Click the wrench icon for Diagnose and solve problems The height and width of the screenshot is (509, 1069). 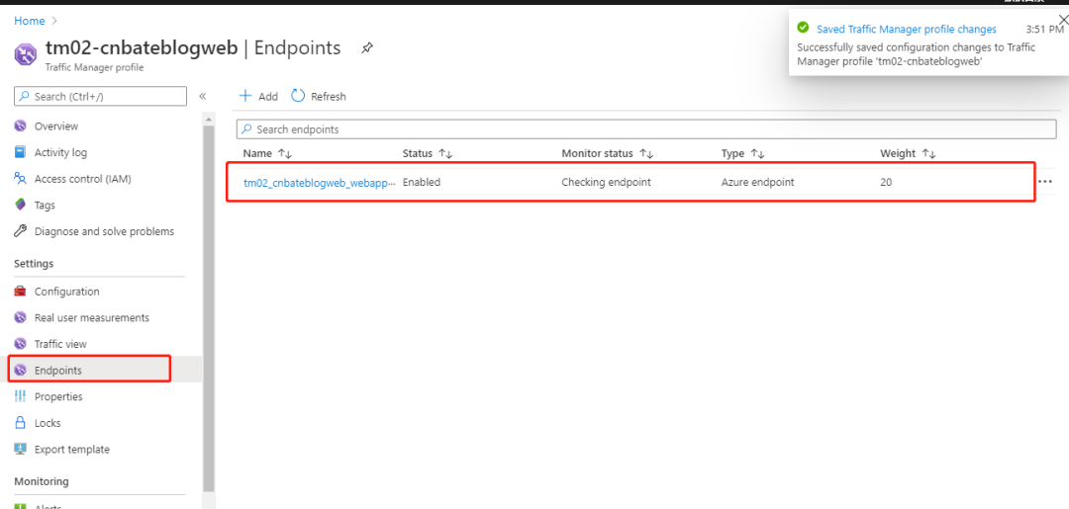point(21,231)
